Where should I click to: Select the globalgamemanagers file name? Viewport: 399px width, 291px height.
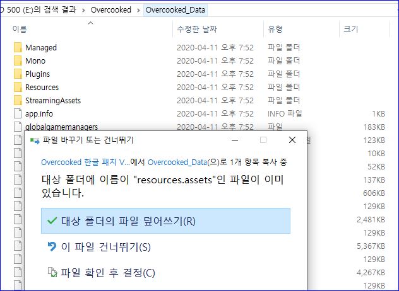(x=62, y=127)
